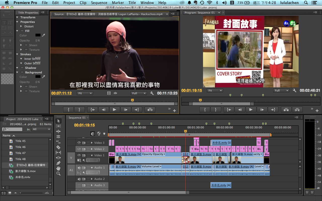This screenshot has height=201, width=322.
Task: Open Wi-Fi status in the menu bar
Action: coord(209,3)
